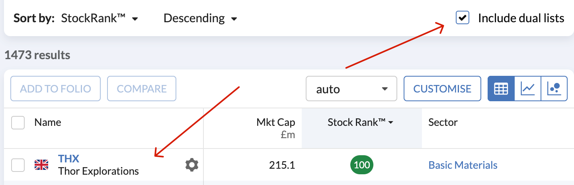Click the ADD TO FOLIO button
Viewport: 574px width, 185px height.
coord(55,89)
